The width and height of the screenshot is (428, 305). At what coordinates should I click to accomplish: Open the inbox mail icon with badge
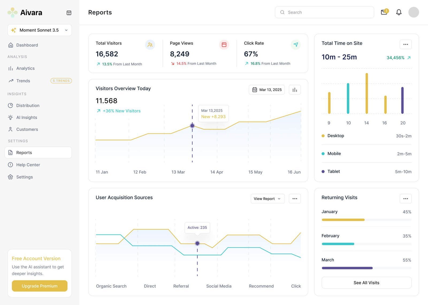(x=384, y=12)
